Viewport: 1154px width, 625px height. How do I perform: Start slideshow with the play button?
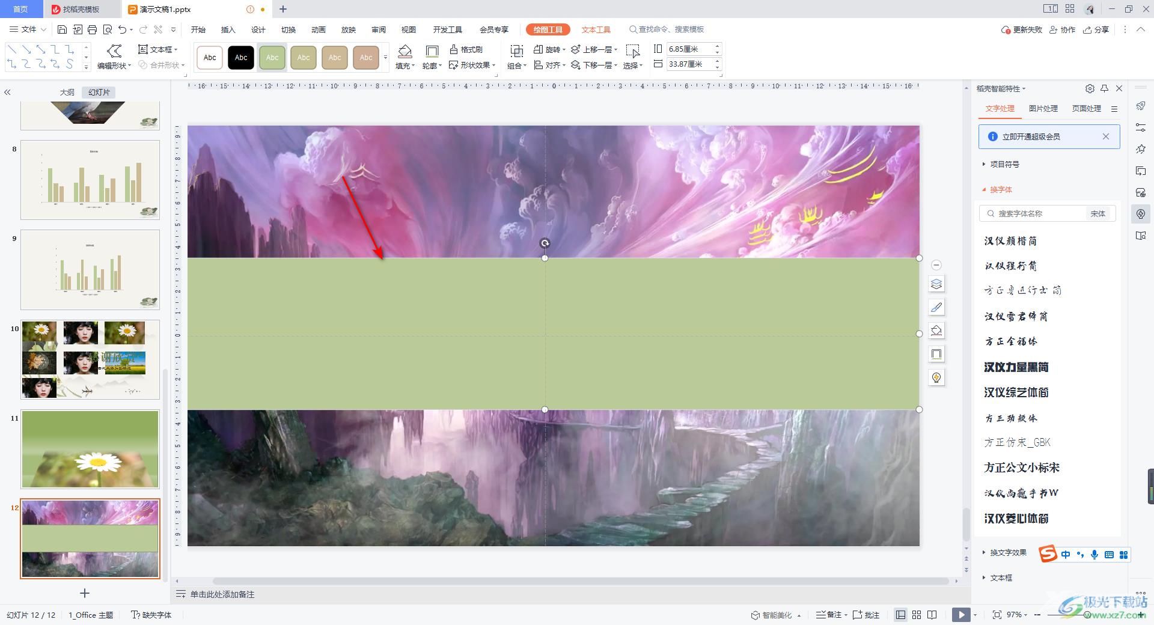point(961,615)
